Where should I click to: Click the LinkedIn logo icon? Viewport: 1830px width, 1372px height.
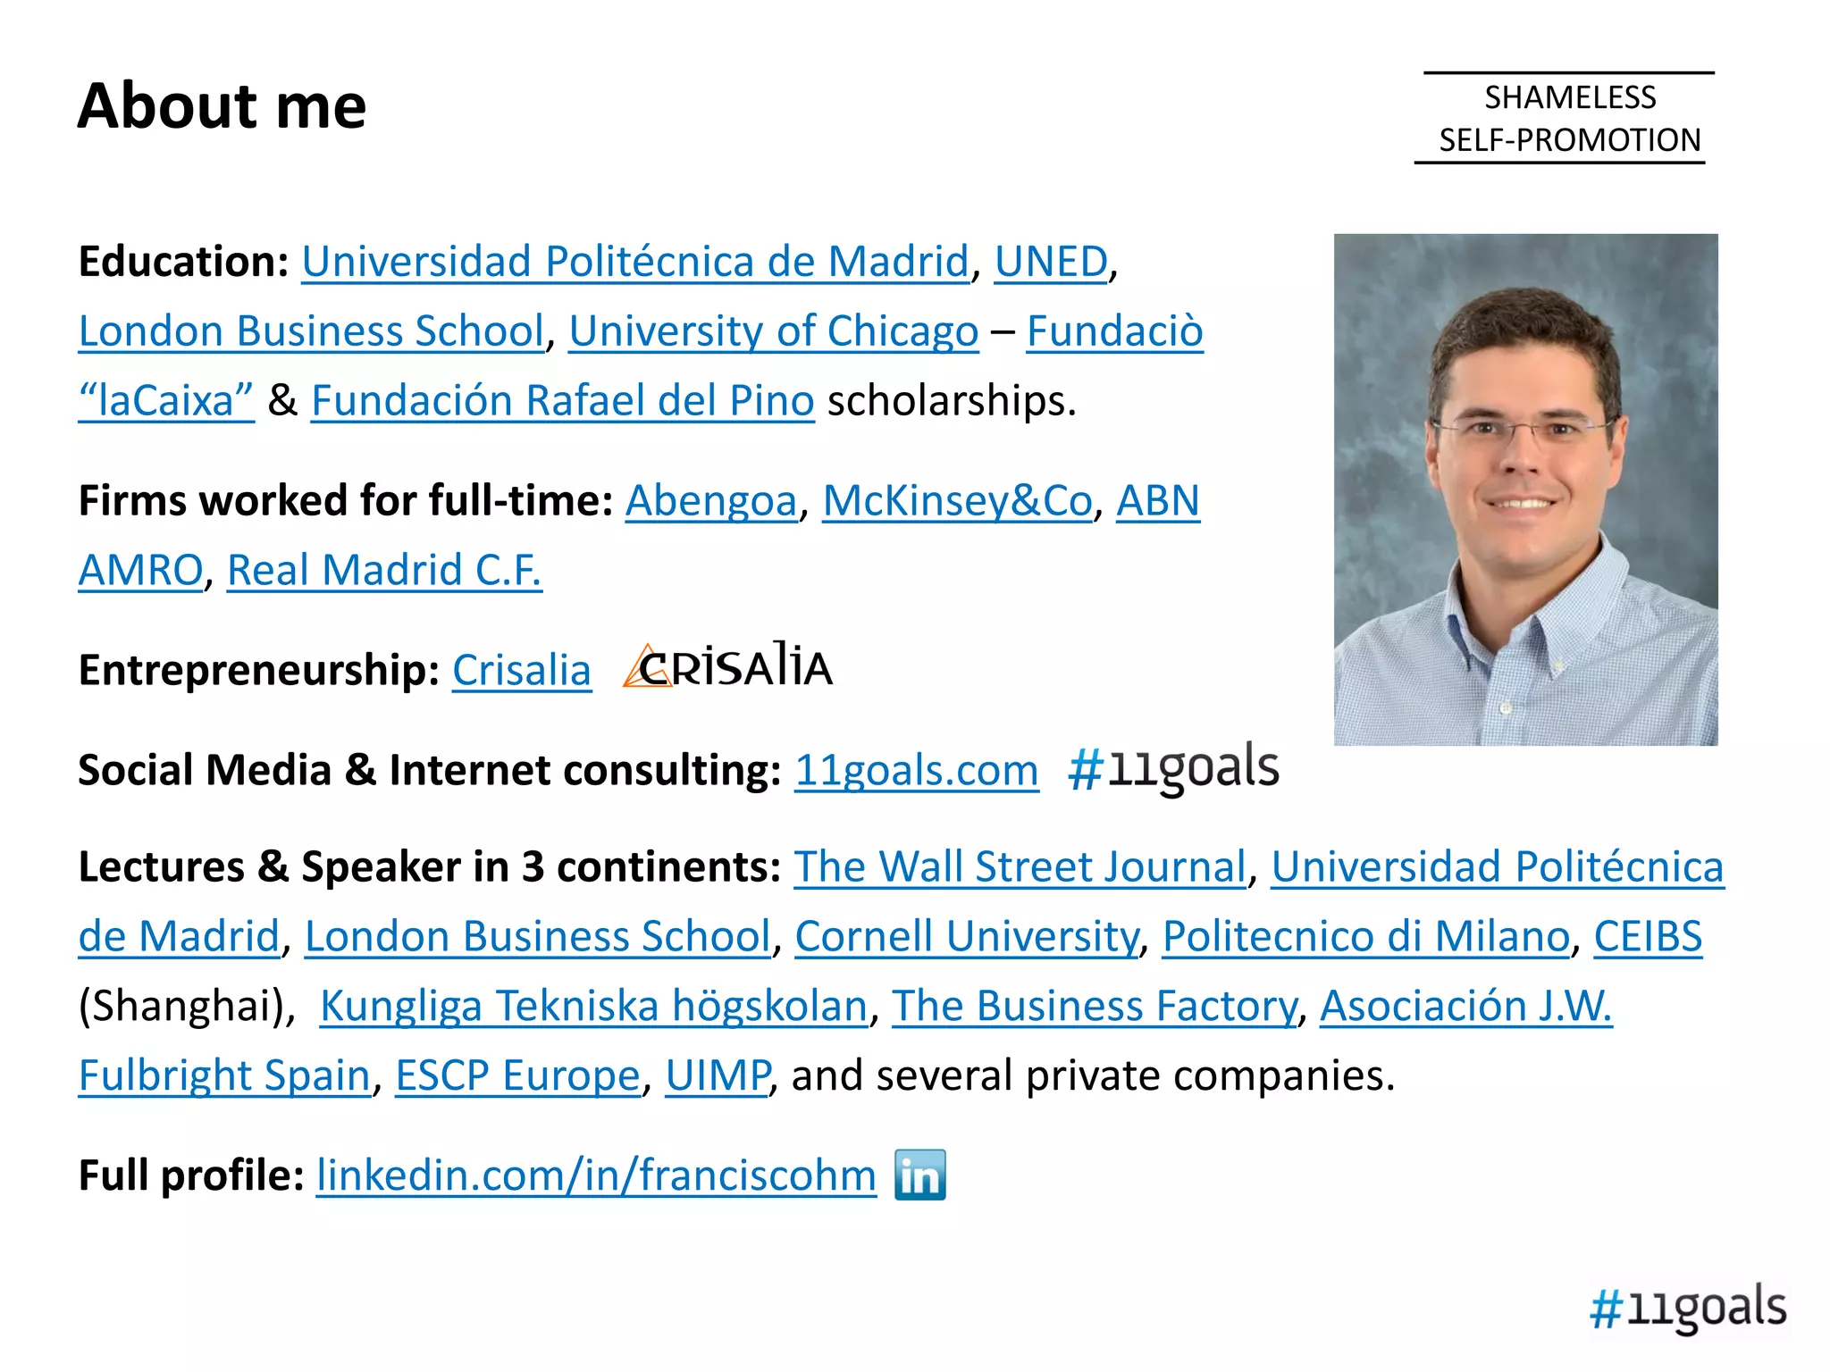(919, 1175)
